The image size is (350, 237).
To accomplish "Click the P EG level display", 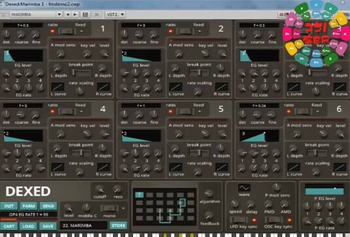I will pos(324,189).
